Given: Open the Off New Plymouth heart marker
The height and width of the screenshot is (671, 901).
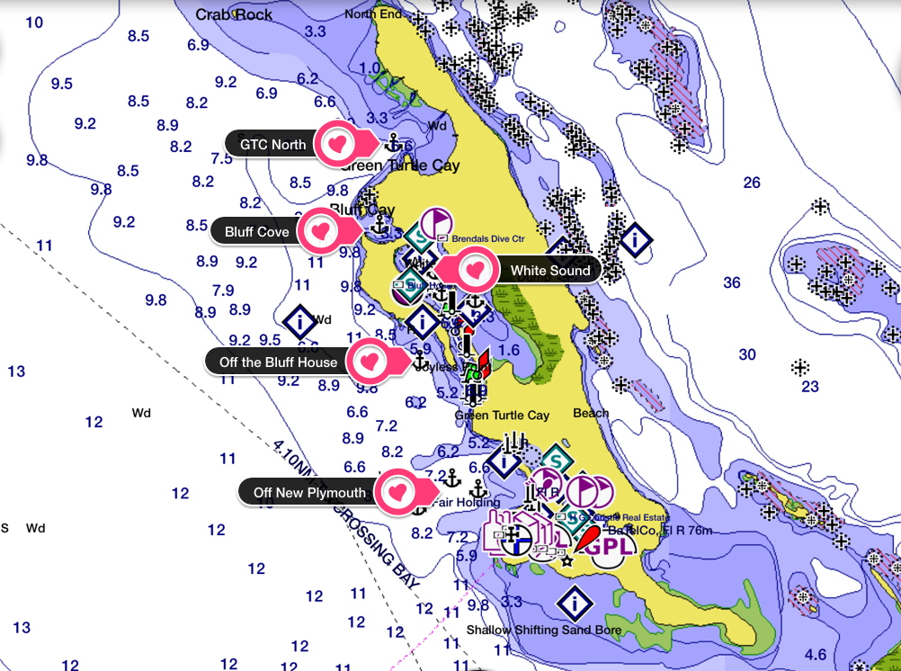Looking at the screenshot, I should click(x=397, y=492).
